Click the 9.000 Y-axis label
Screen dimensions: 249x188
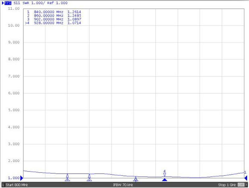click(x=14, y=42)
